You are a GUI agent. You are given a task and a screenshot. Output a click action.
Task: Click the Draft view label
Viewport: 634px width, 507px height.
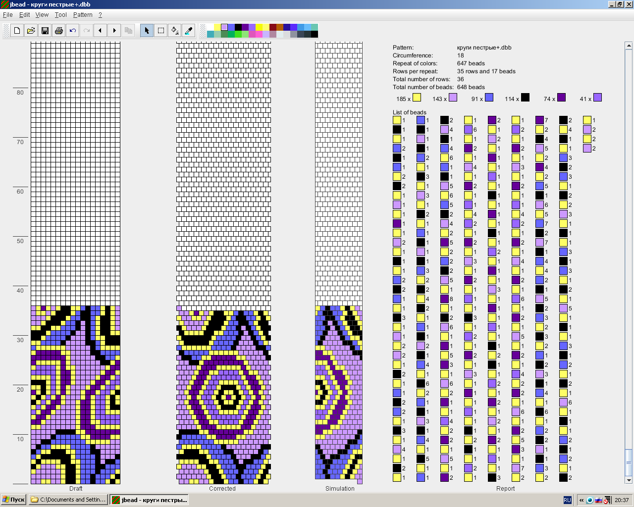pos(76,488)
